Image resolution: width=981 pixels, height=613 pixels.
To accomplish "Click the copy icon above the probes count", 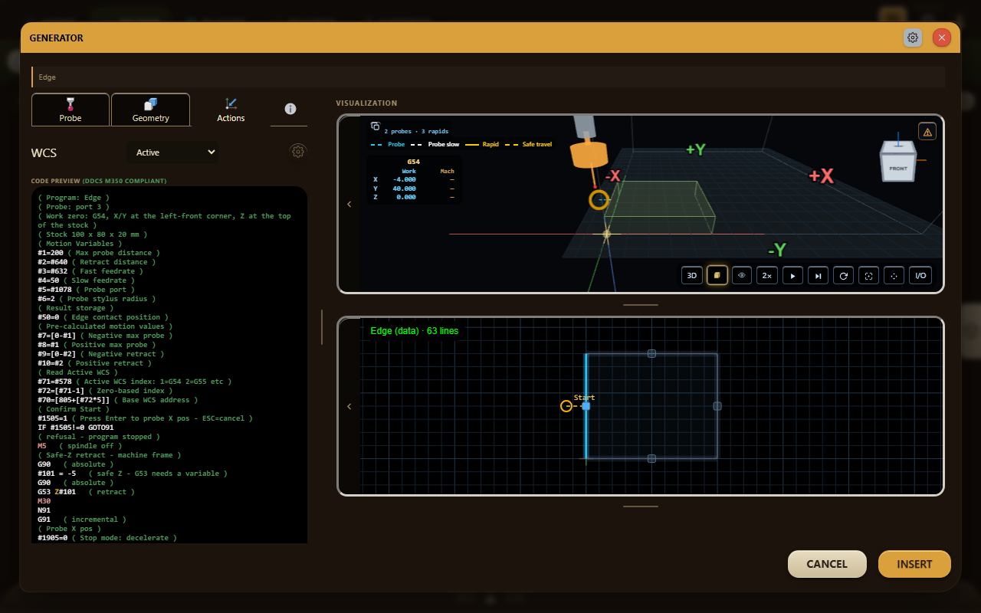I will pyautogui.click(x=376, y=126).
